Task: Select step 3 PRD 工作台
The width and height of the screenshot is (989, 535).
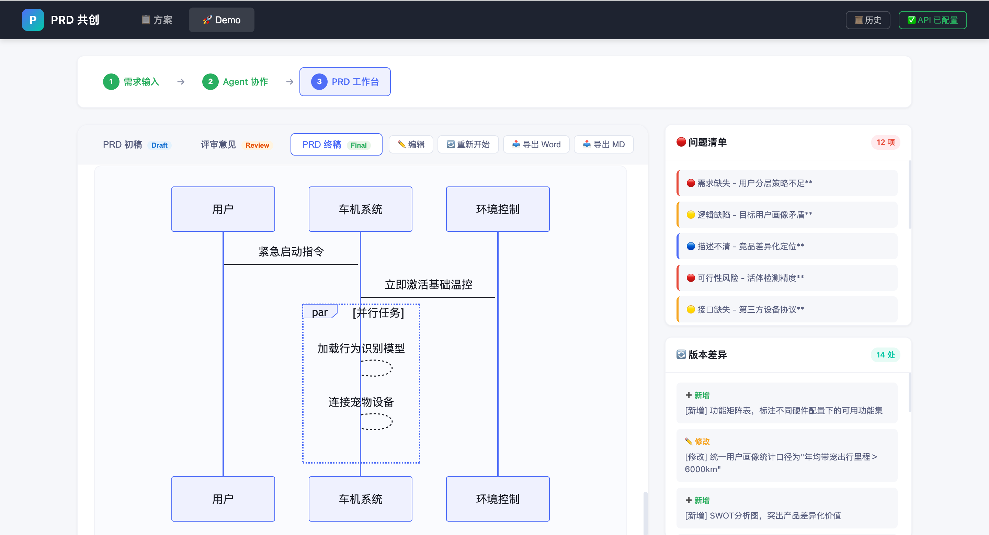Action: (x=345, y=82)
